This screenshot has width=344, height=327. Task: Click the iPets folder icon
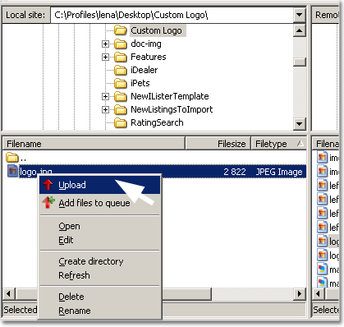coord(120,83)
